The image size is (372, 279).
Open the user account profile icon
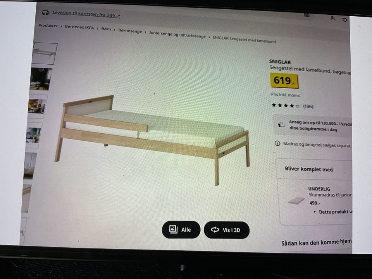pos(332,18)
